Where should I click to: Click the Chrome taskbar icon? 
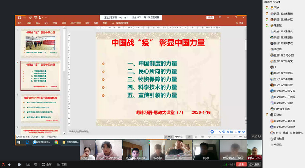click(56, 142)
